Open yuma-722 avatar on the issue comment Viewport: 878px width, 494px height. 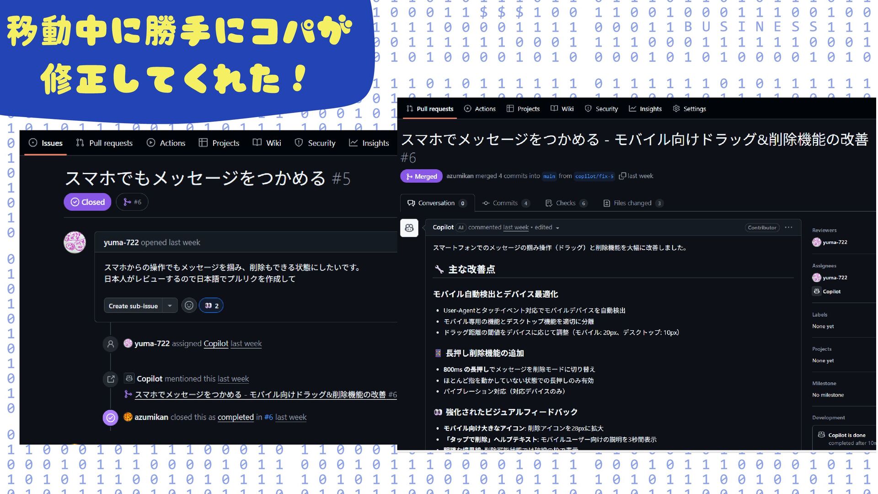click(x=75, y=242)
